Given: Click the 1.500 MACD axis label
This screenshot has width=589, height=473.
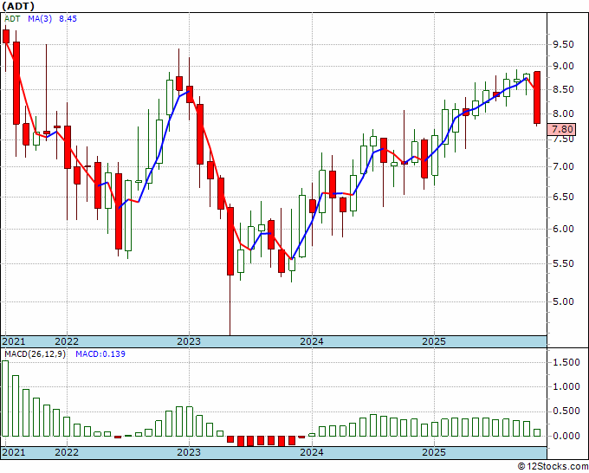Looking at the screenshot, I should [x=566, y=362].
